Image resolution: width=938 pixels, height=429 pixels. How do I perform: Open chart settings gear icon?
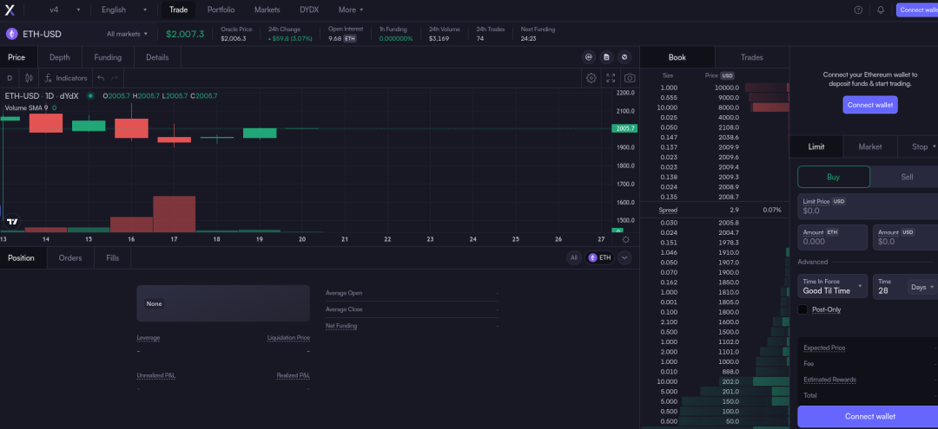pyautogui.click(x=591, y=78)
